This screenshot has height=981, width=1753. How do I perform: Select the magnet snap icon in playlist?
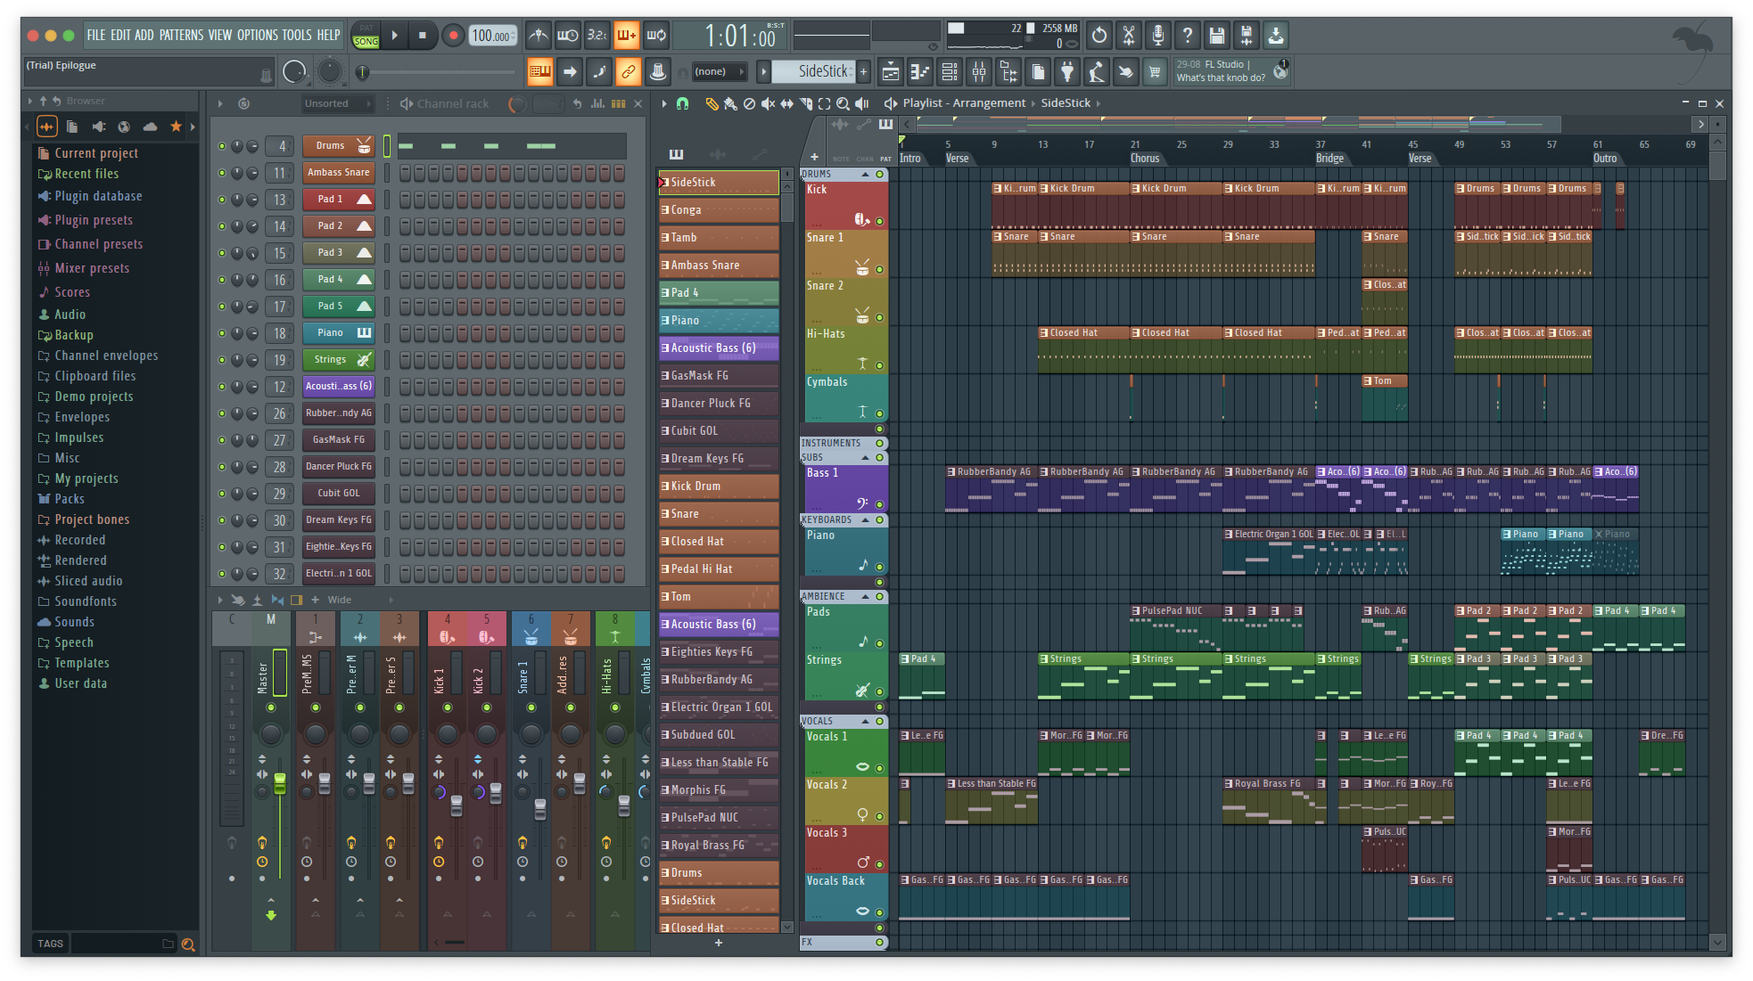click(x=682, y=103)
